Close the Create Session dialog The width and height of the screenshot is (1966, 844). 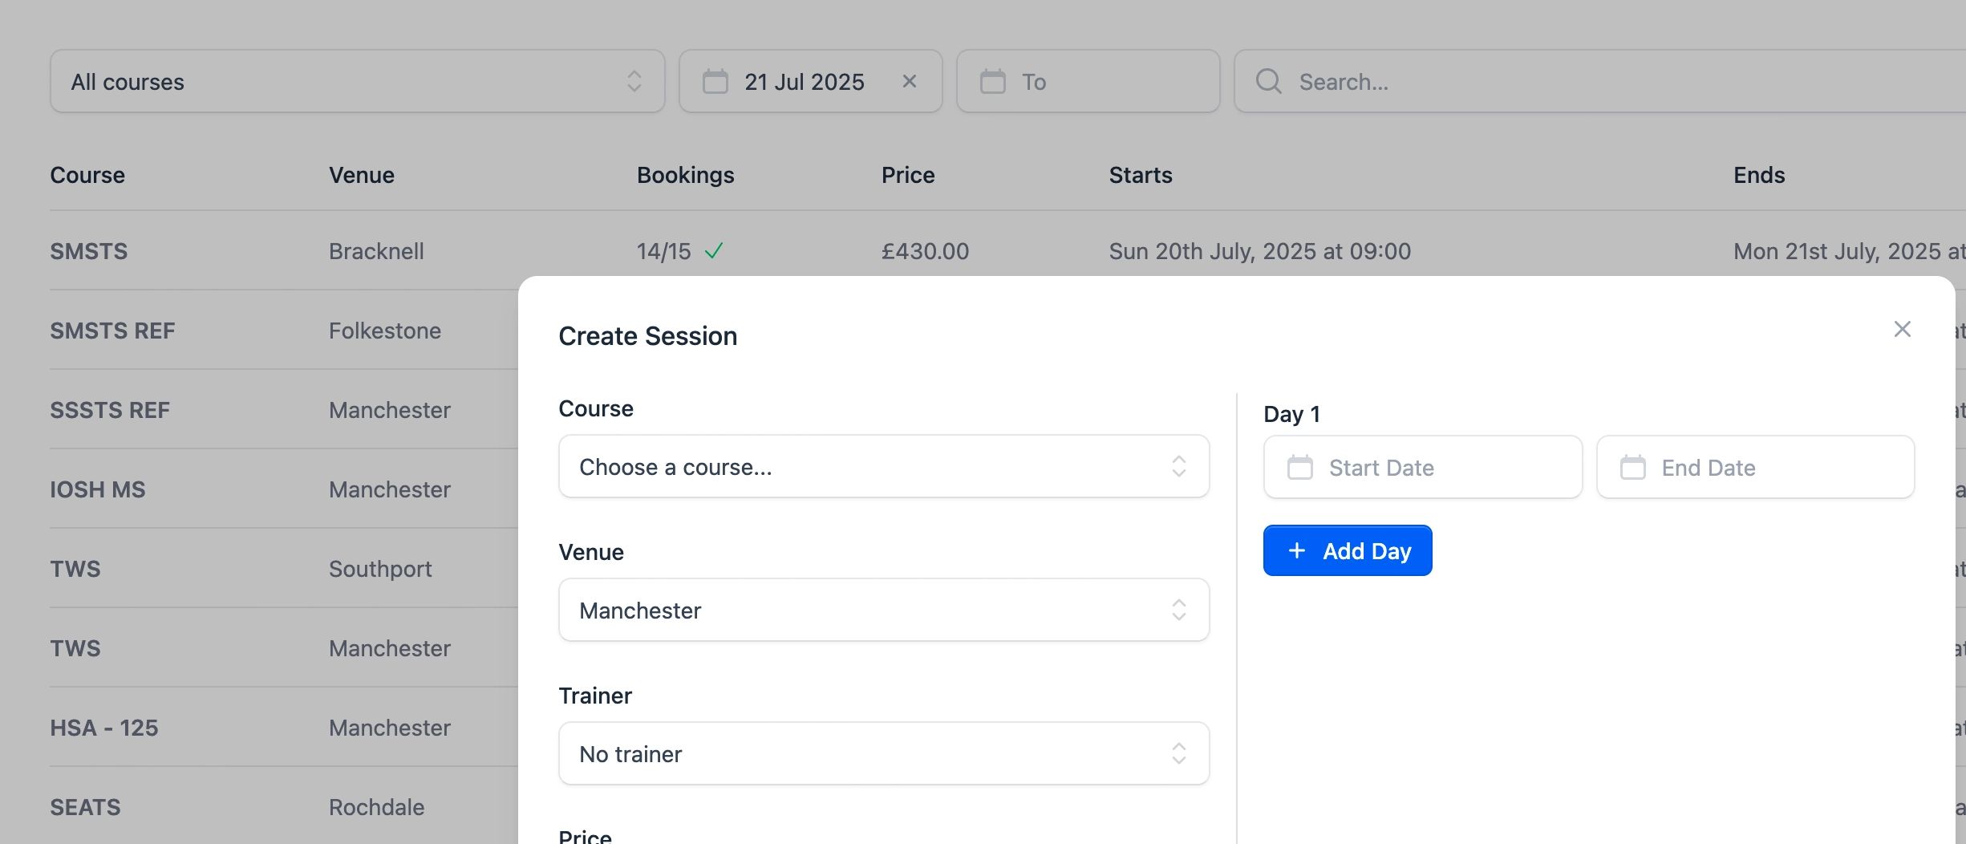point(1902,329)
